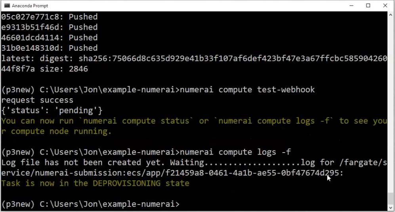The height and width of the screenshot is (212, 395).
Task: Click the 'numerai compute test-webhook' command text
Action: click(247, 90)
